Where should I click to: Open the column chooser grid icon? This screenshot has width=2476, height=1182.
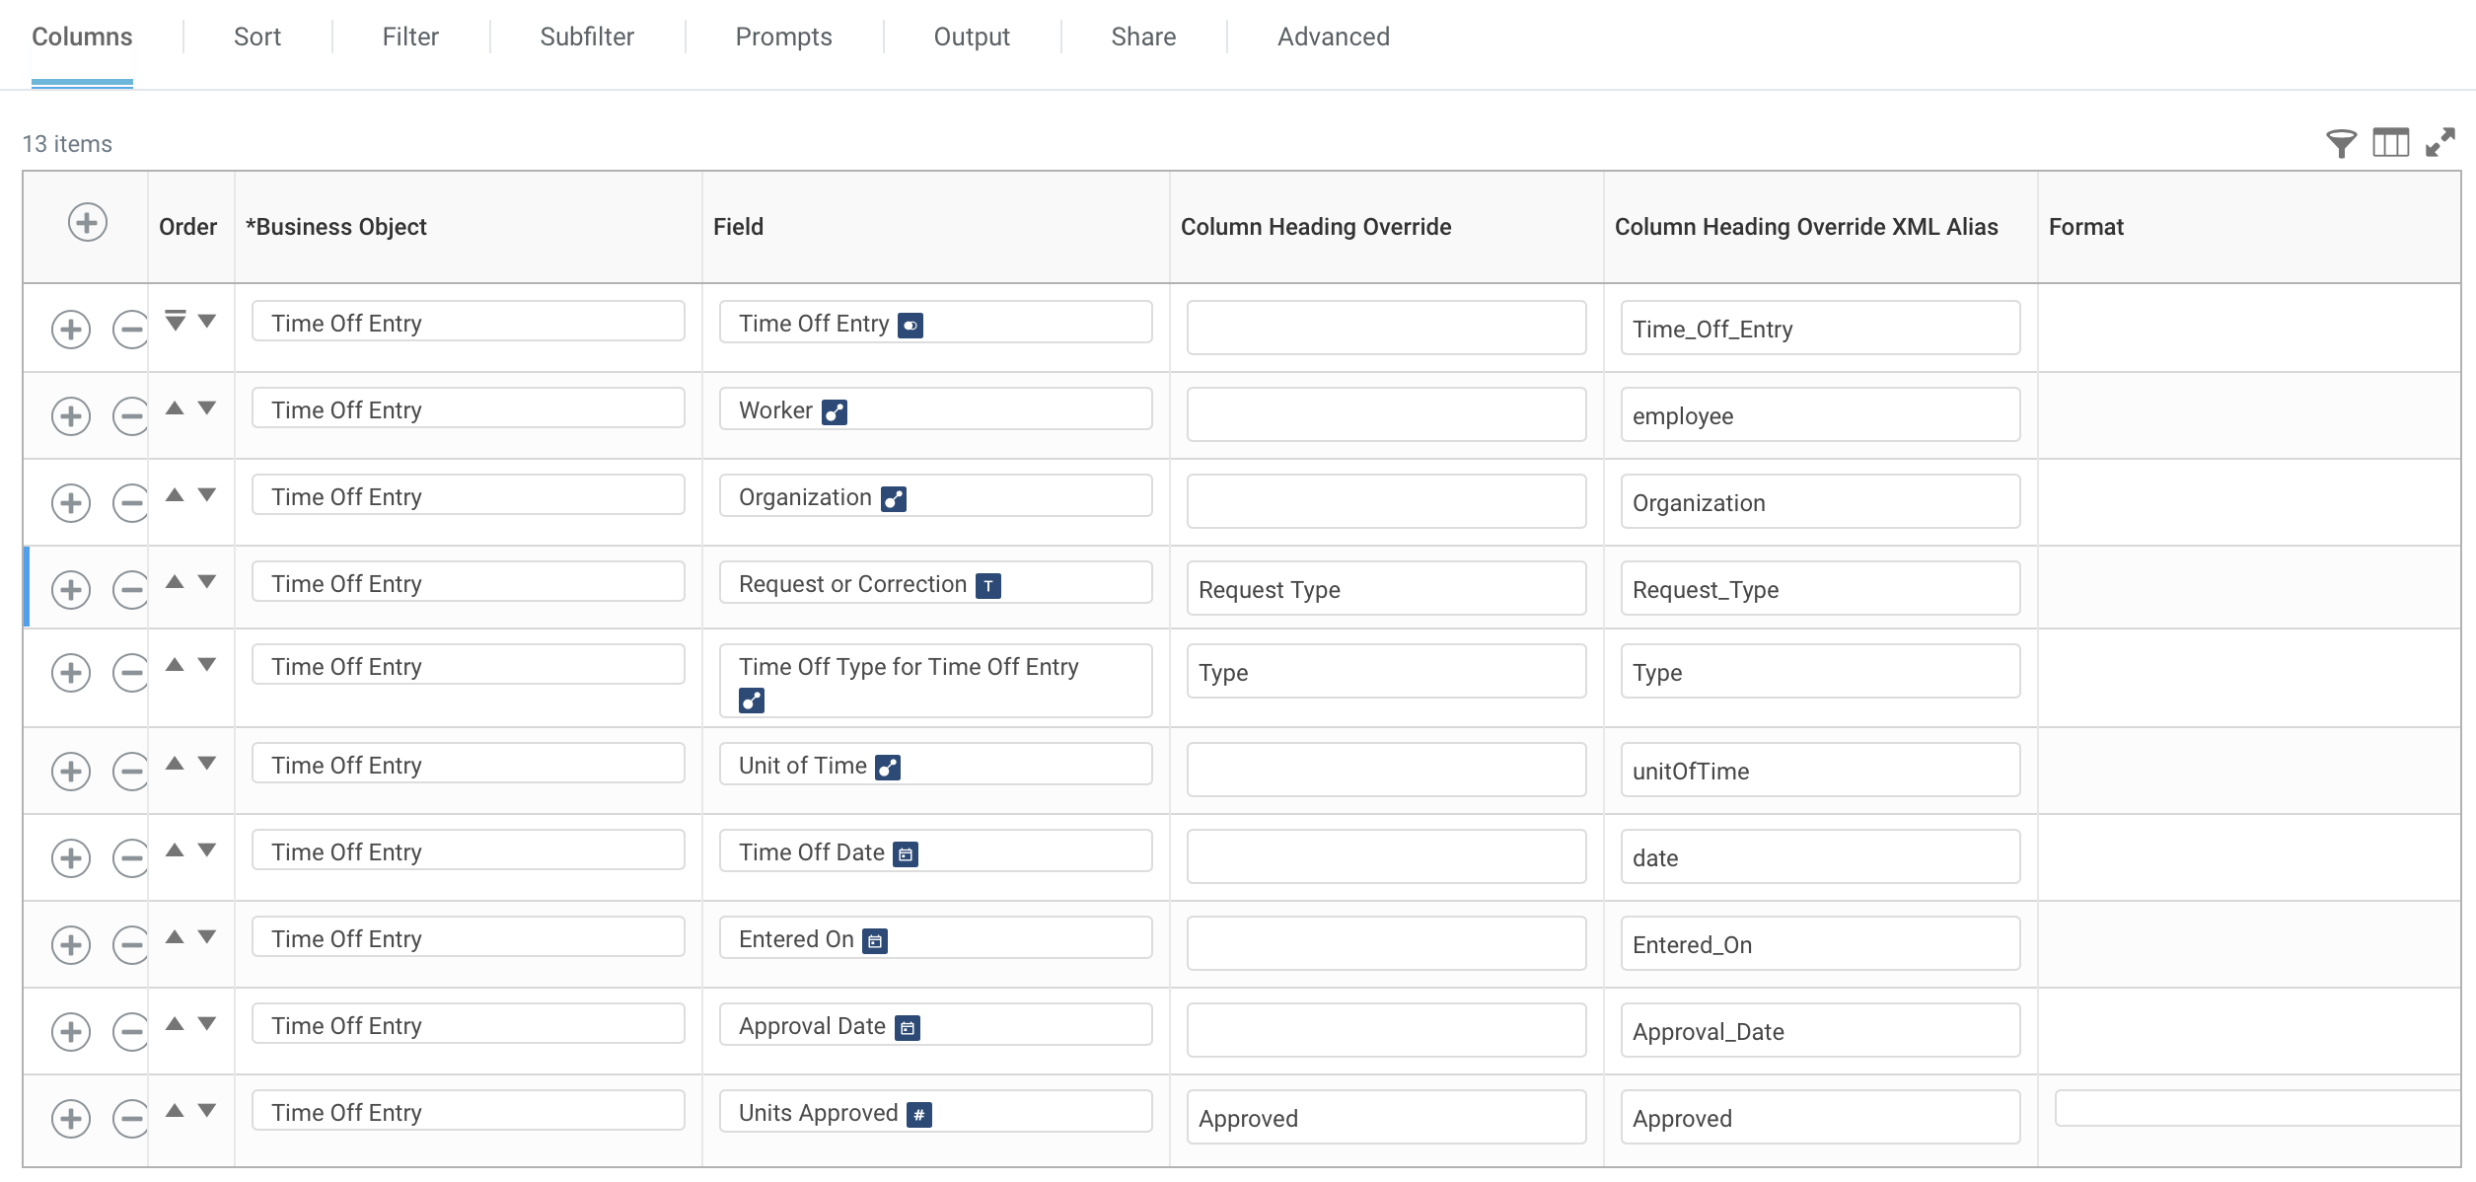point(2390,144)
